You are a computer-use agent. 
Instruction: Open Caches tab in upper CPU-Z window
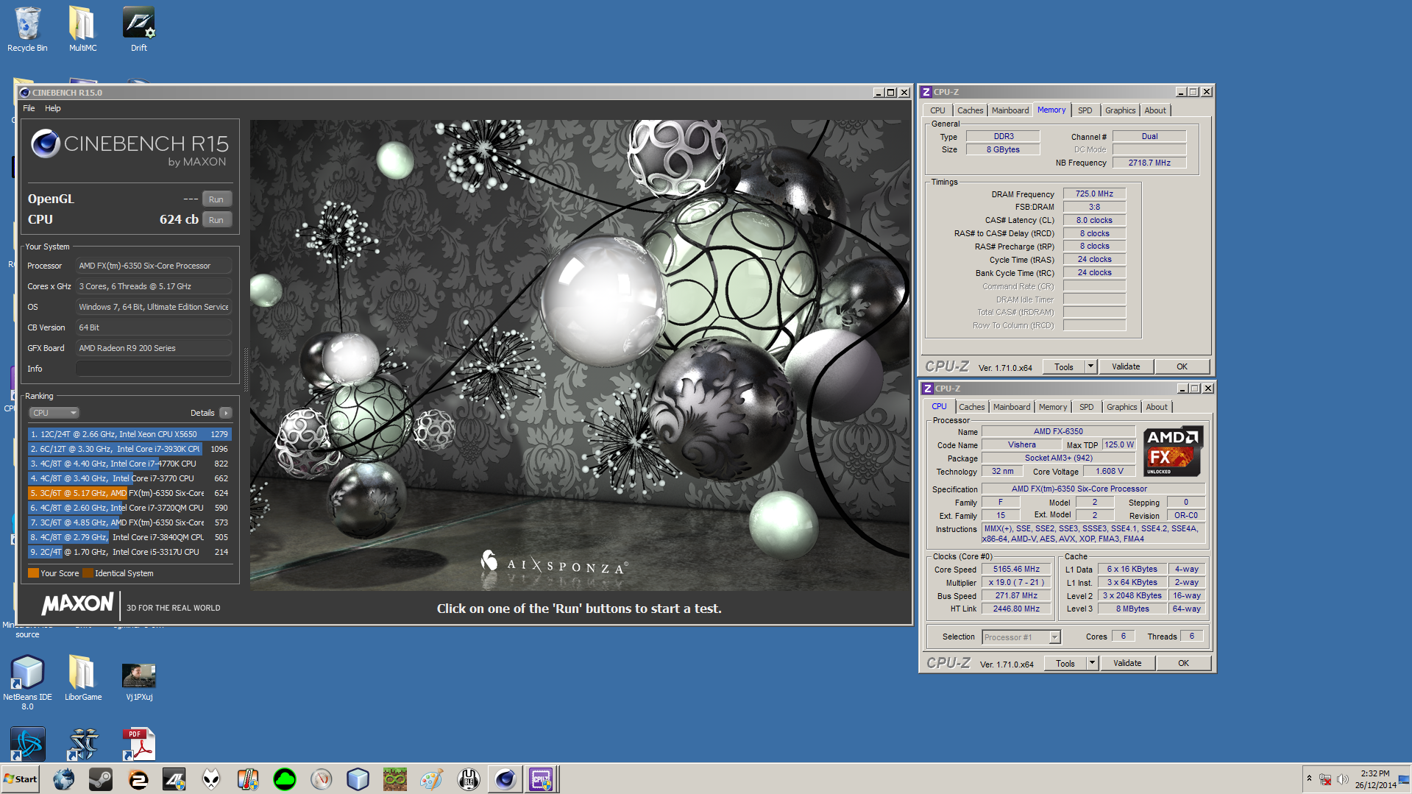(x=970, y=110)
